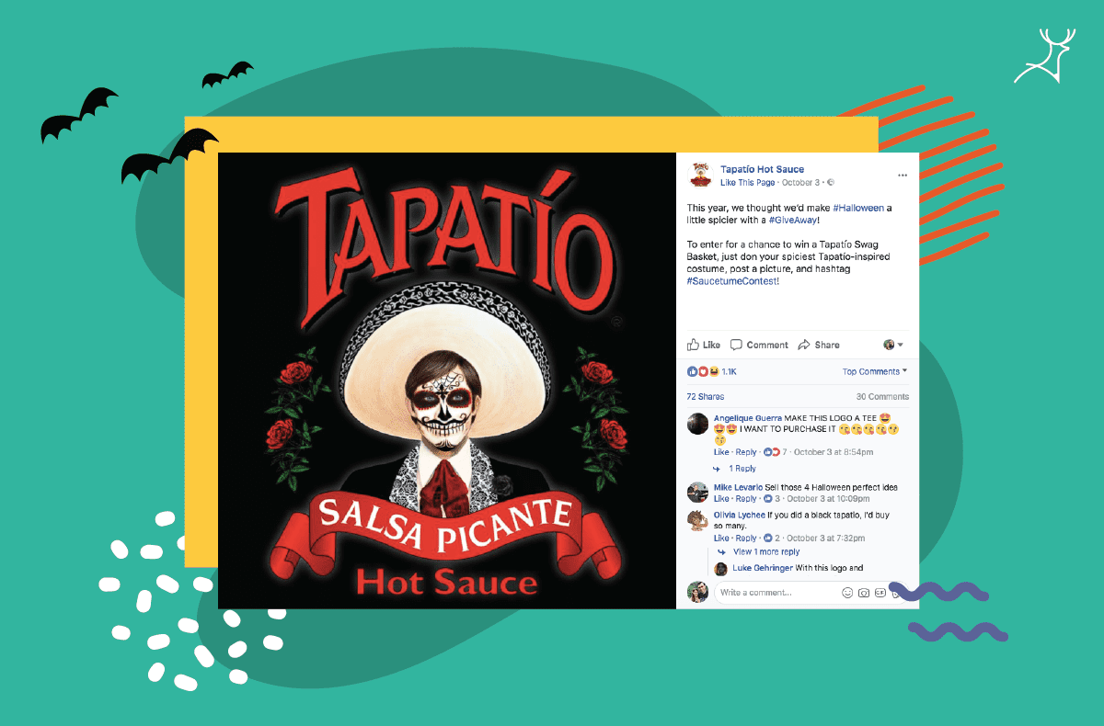Open October 3 at 7:32pm comment timestamp
Screen dimensions: 1104x726
(x=826, y=539)
